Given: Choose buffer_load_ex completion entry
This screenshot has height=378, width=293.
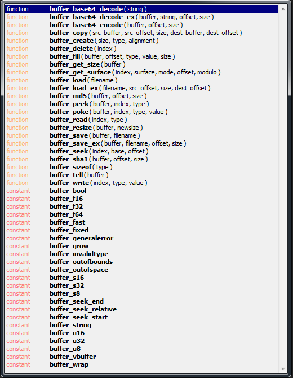Looking at the screenshot, I should pos(141,88).
